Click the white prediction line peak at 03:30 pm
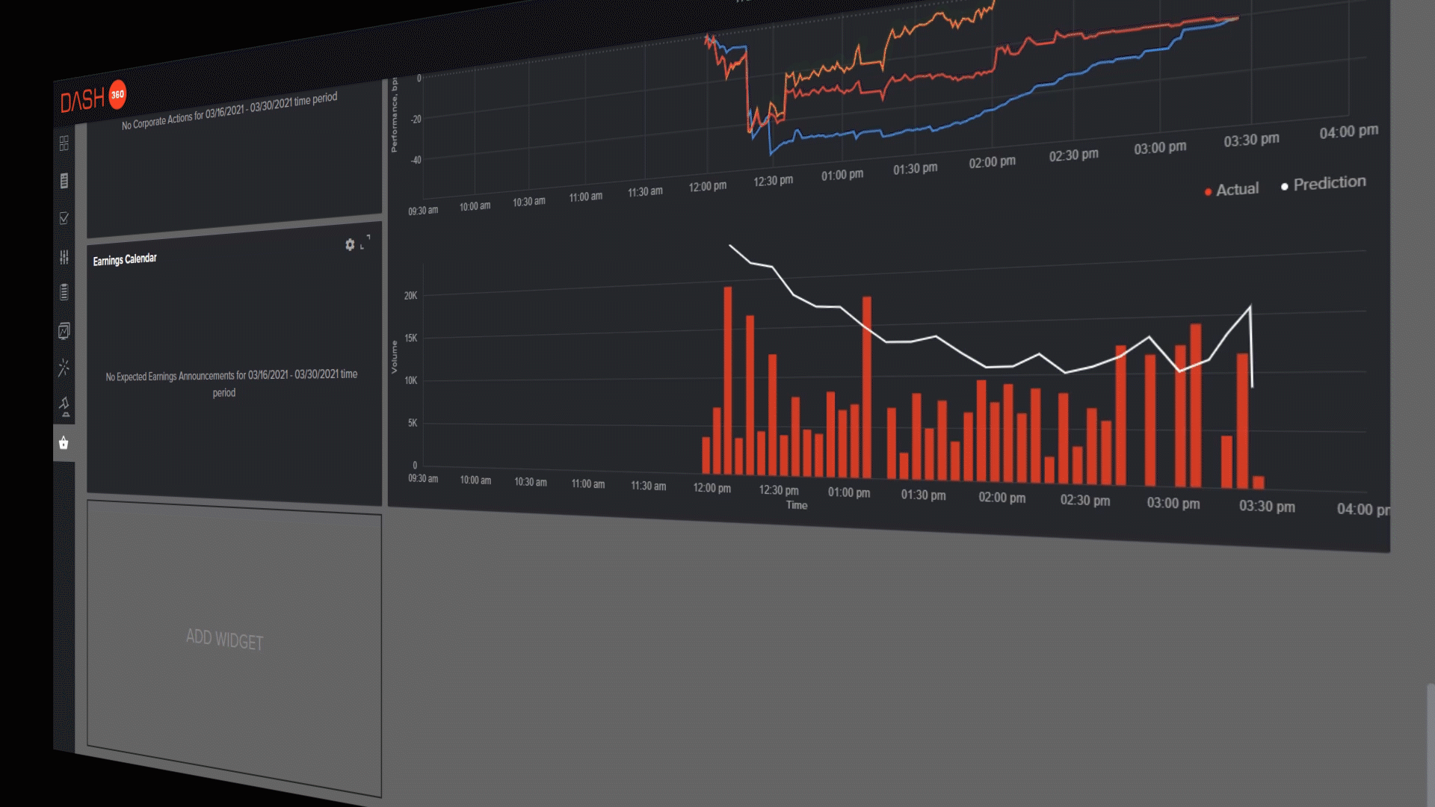 [1250, 306]
